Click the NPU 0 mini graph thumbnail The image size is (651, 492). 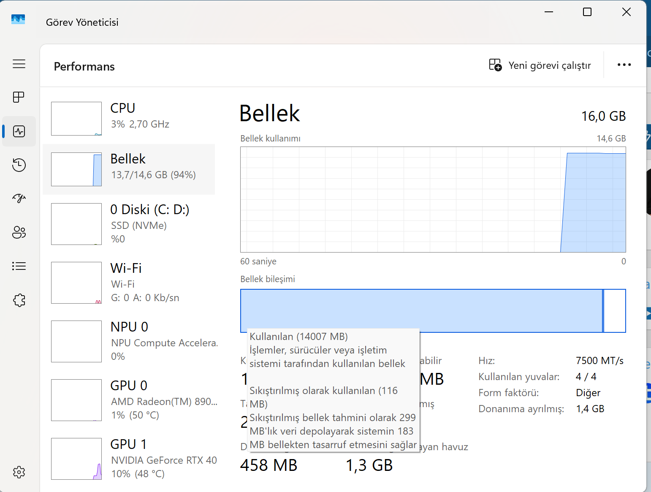coord(76,341)
